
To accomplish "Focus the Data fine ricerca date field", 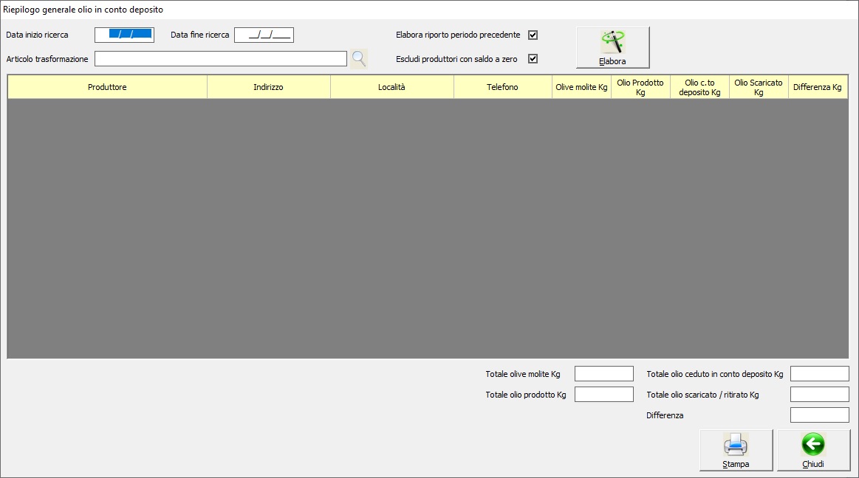I will 264,35.
